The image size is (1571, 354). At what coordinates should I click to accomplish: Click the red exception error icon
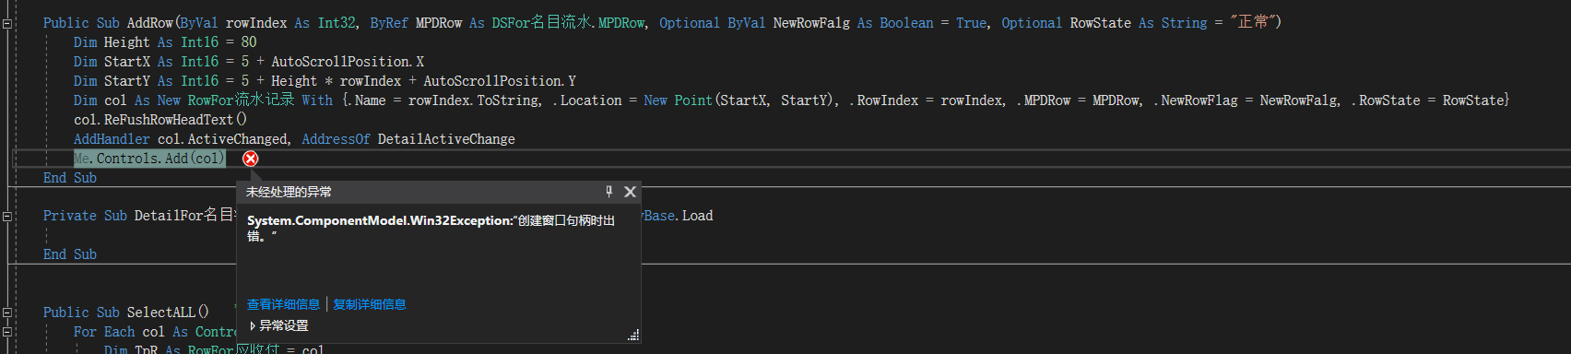[250, 159]
